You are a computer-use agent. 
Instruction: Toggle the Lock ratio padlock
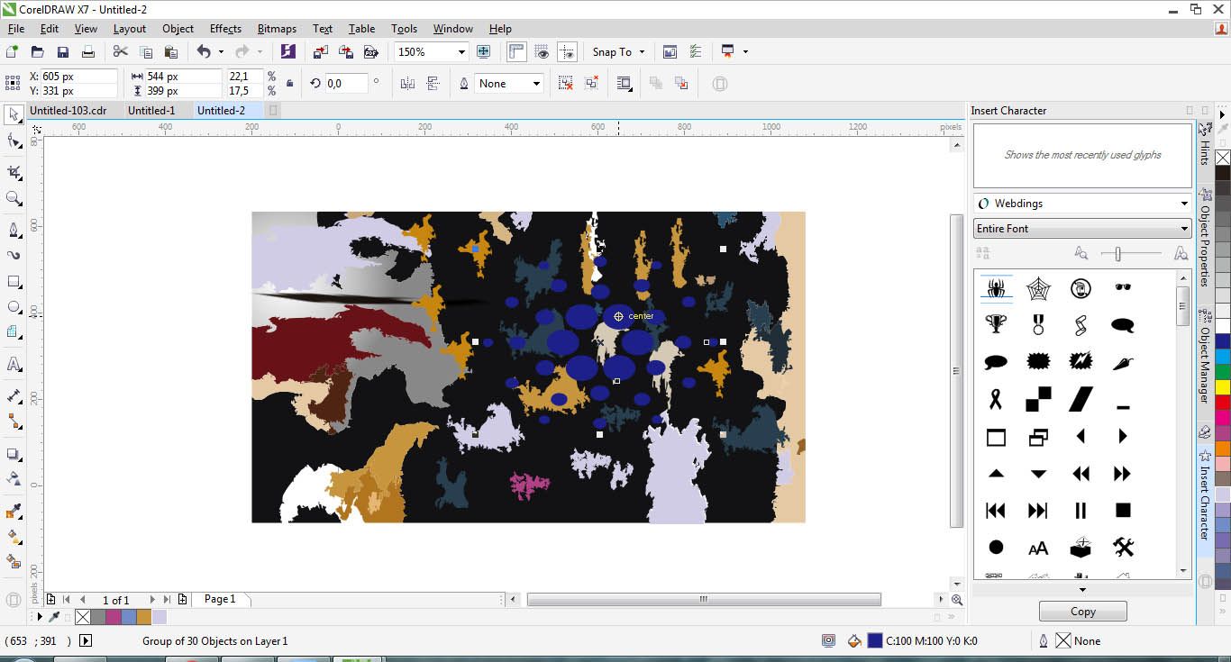click(x=289, y=84)
